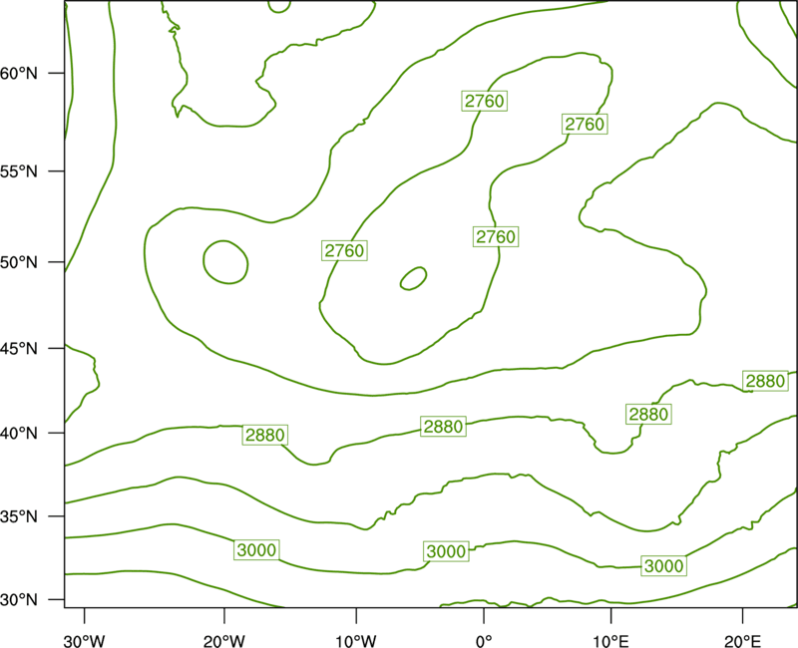Click the 10°W longitude axis label
The image size is (798, 648).
(x=356, y=641)
